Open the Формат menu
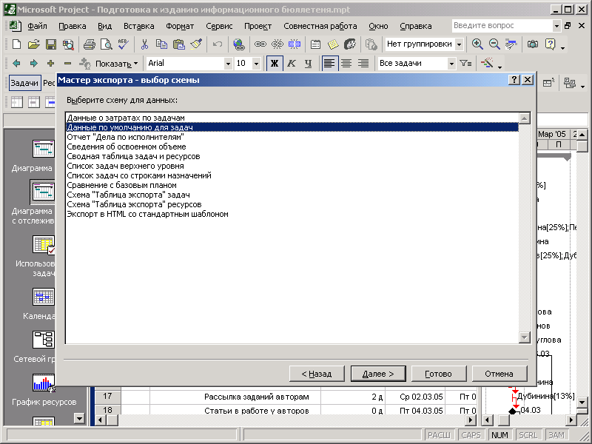 tap(180, 26)
